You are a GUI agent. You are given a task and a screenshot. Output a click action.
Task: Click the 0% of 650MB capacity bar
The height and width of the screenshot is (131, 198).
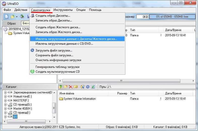click(x=172, y=17)
